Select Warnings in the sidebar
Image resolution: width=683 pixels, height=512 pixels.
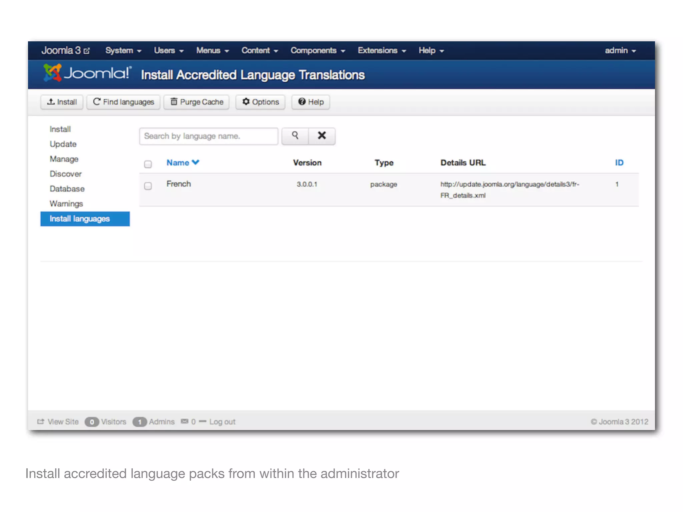[66, 204]
